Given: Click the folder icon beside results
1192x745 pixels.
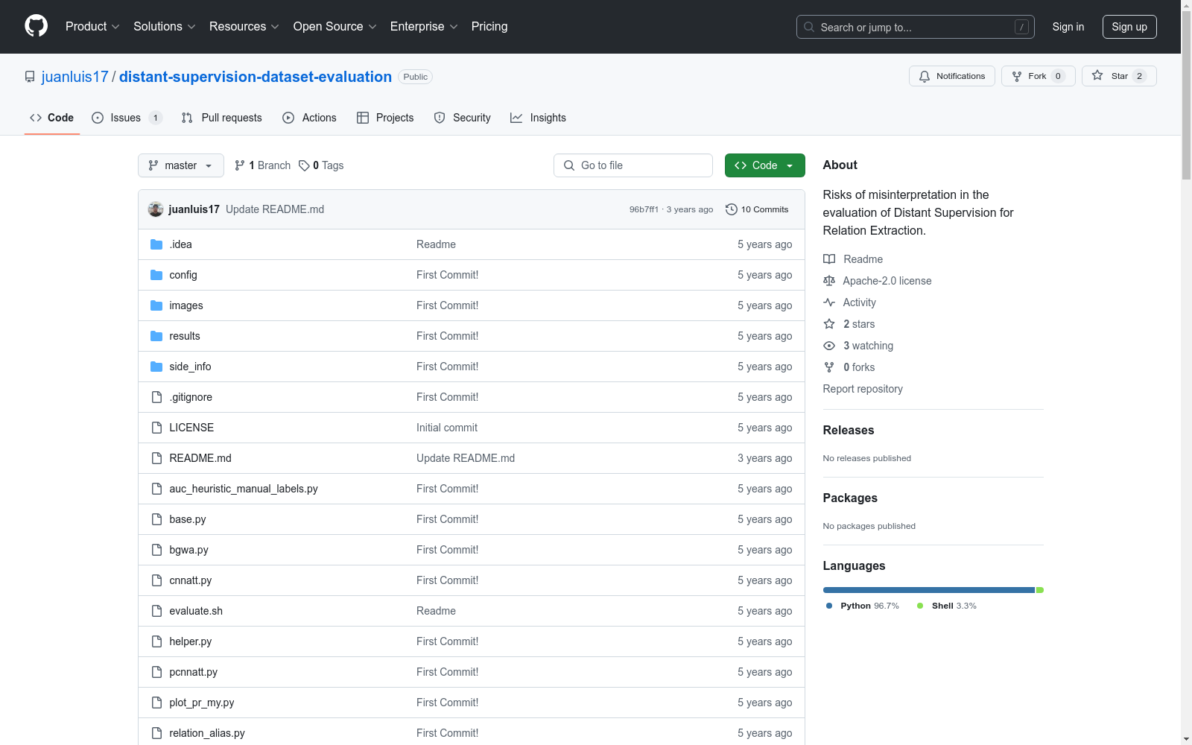Looking at the screenshot, I should pyautogui.click(x=156, y=336).
